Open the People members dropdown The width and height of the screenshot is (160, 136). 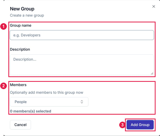[x=49, y=102]
